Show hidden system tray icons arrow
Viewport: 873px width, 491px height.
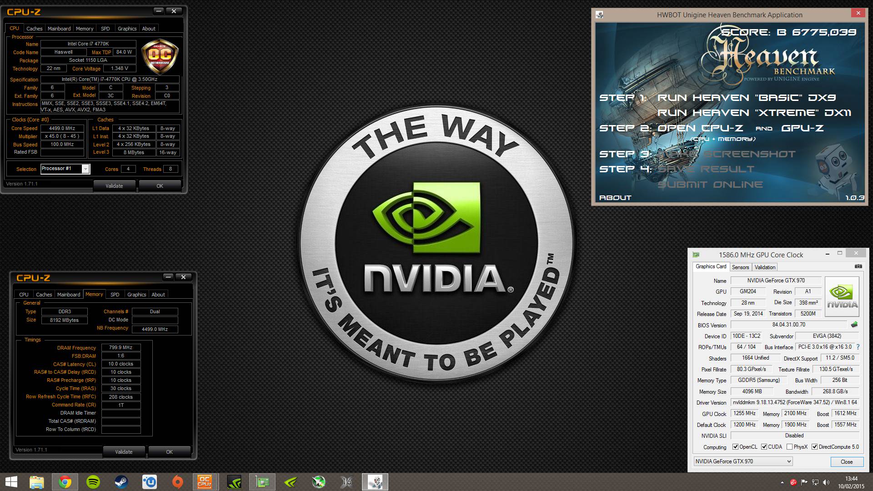[782, 482]
